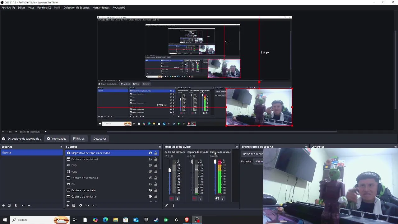Open Microsoft Edge from the taskbar
Screen dimensions: 398x224
click(x=105, y=220)
